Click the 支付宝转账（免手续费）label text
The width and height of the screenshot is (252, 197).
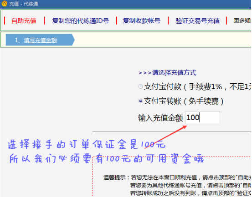pyautogui.click(x=184, y=101)
